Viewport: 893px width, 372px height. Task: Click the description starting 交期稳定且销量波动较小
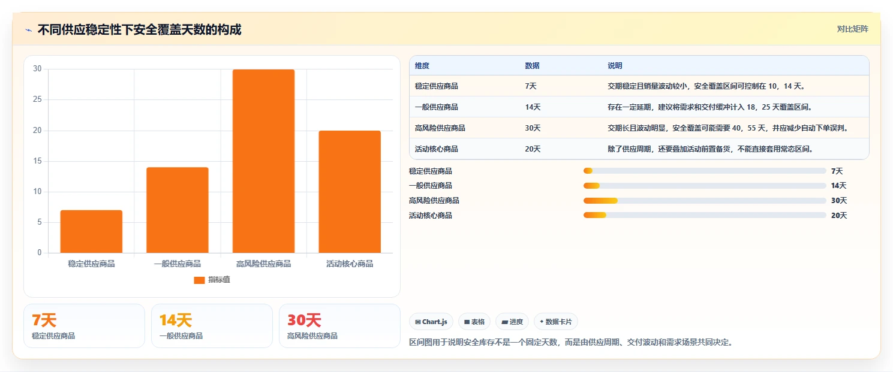(706, 86)
